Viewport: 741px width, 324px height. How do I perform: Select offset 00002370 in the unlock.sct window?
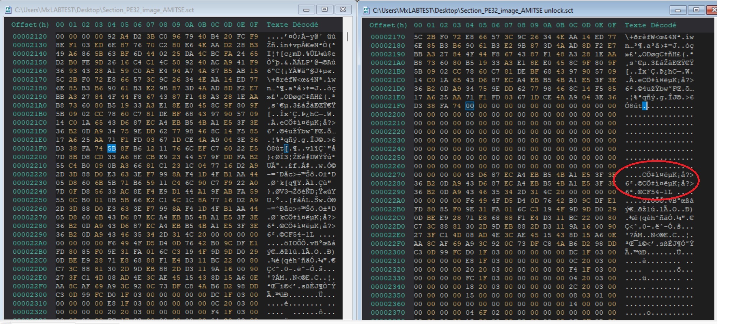(388, 313)
